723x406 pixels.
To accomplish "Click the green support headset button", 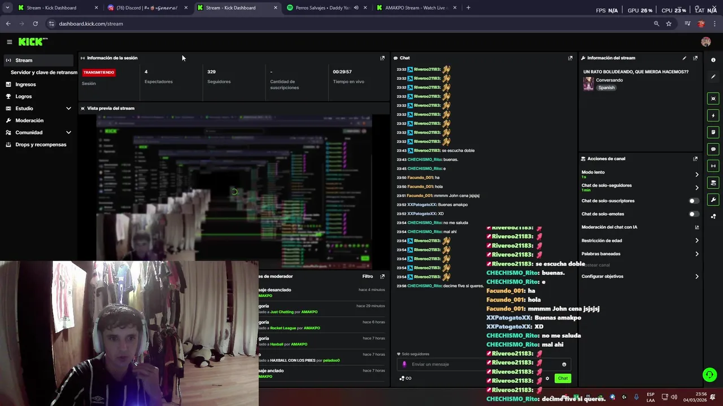I will (x=709, y=374).
